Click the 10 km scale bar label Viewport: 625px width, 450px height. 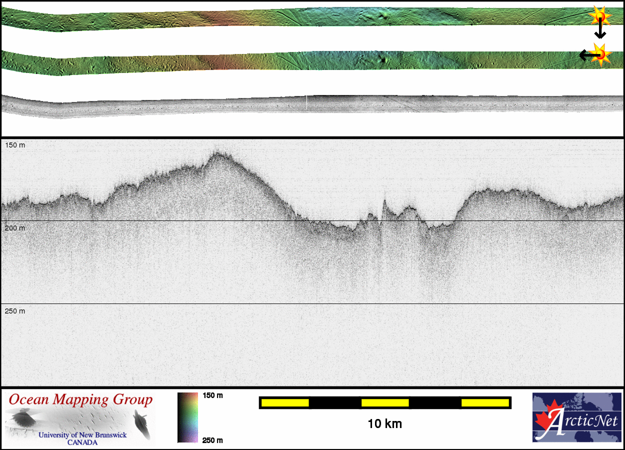click(384, 424)
